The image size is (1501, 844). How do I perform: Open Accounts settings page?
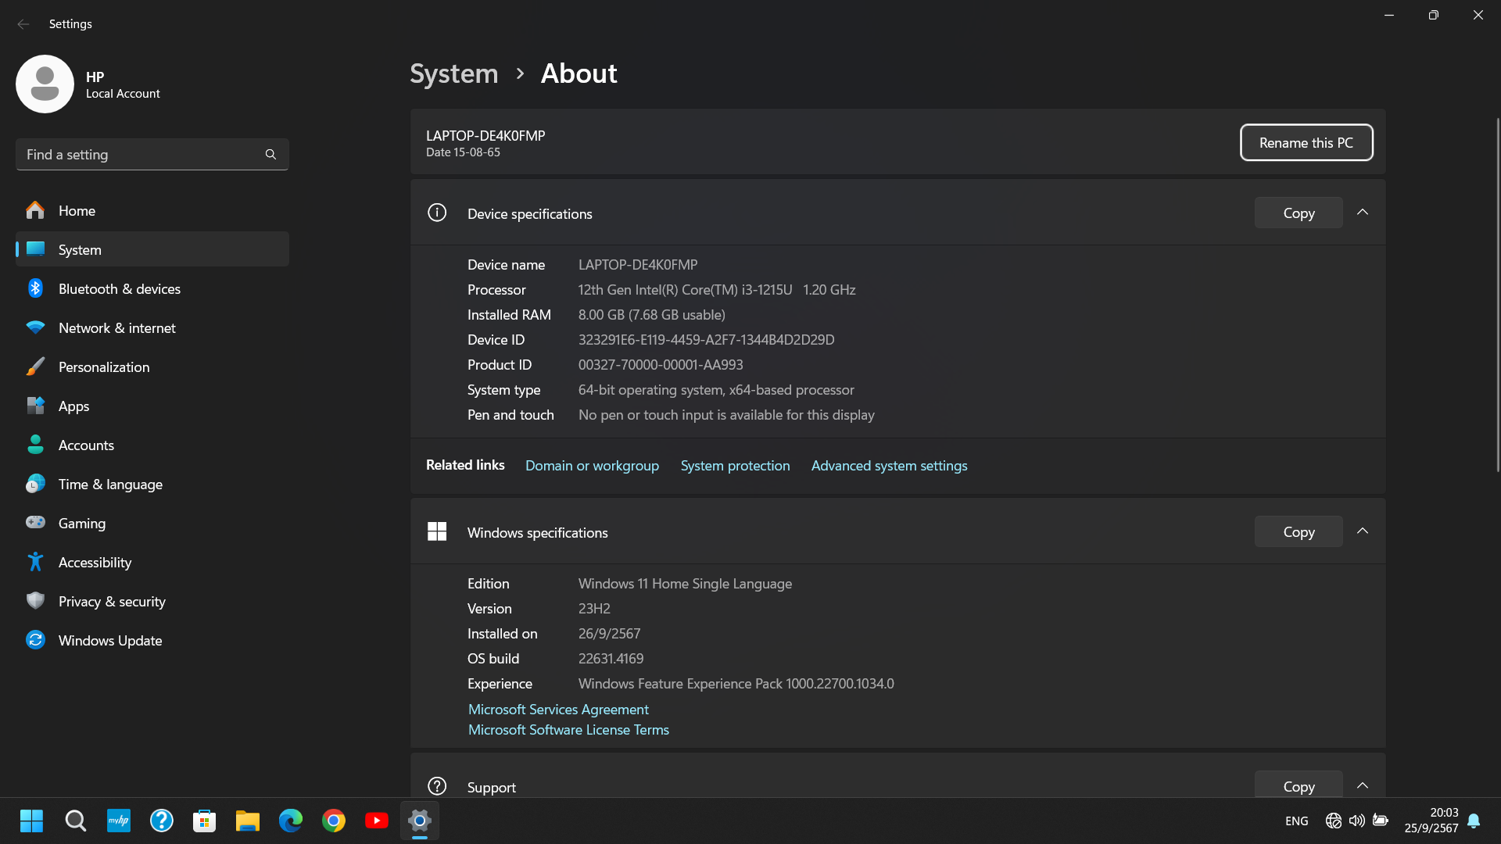[152, 445]
